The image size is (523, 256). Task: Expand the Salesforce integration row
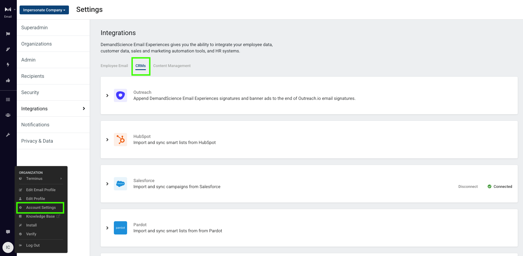point(107,184)
